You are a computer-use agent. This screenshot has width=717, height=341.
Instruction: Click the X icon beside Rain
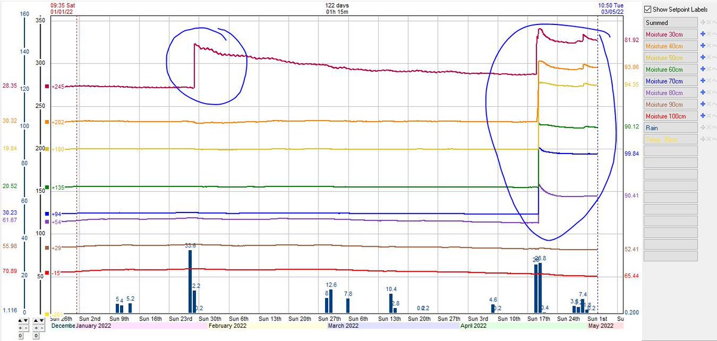709,128
